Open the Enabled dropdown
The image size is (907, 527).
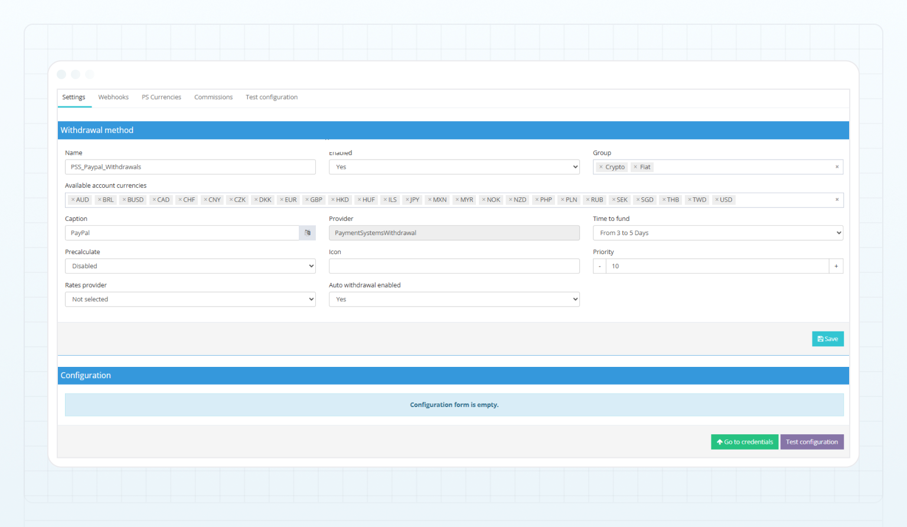pyautogui.click(x=454, y=167)
